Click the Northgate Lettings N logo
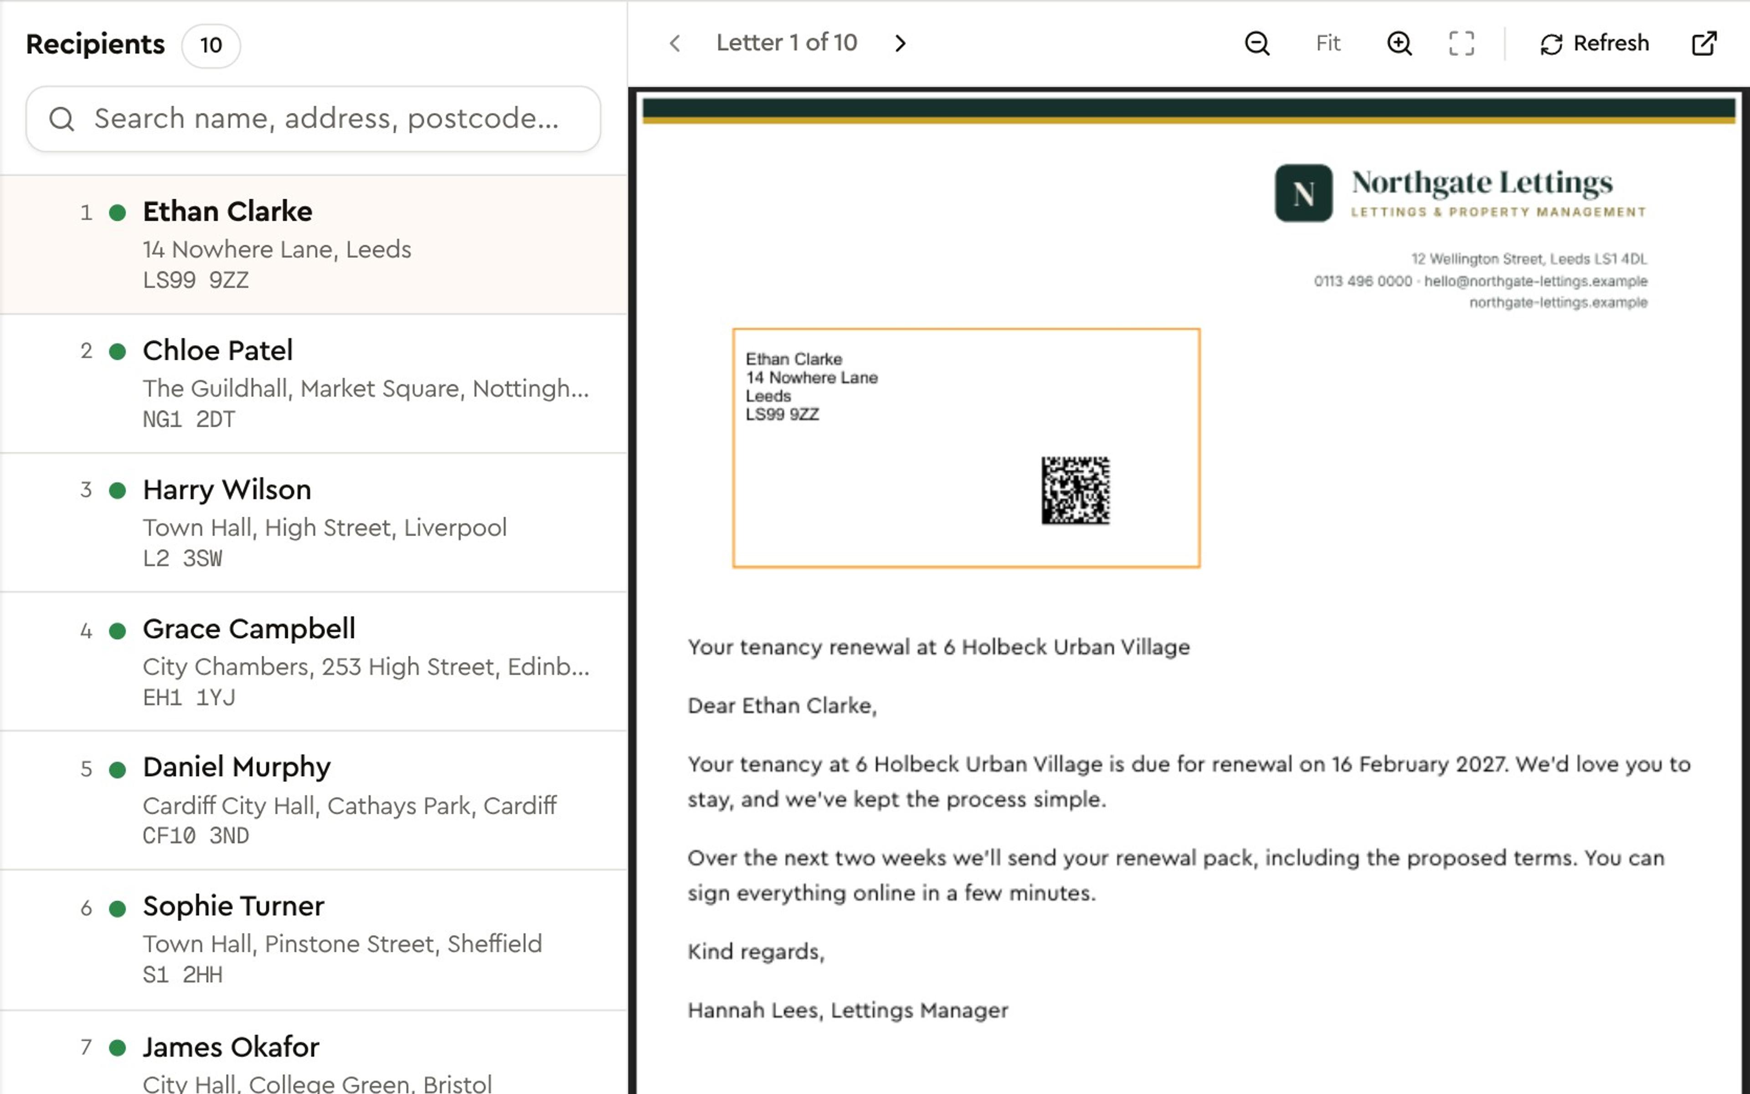This screenshot has height=1094, width=1750. 1303,193
